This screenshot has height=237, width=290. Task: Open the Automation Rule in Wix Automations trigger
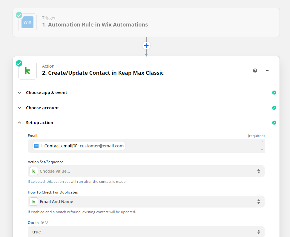click(x=95, y=25)
